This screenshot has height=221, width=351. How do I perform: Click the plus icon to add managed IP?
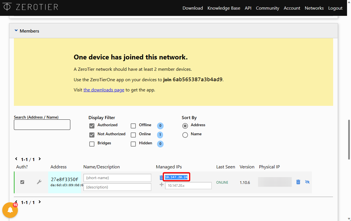click(161, 184)
